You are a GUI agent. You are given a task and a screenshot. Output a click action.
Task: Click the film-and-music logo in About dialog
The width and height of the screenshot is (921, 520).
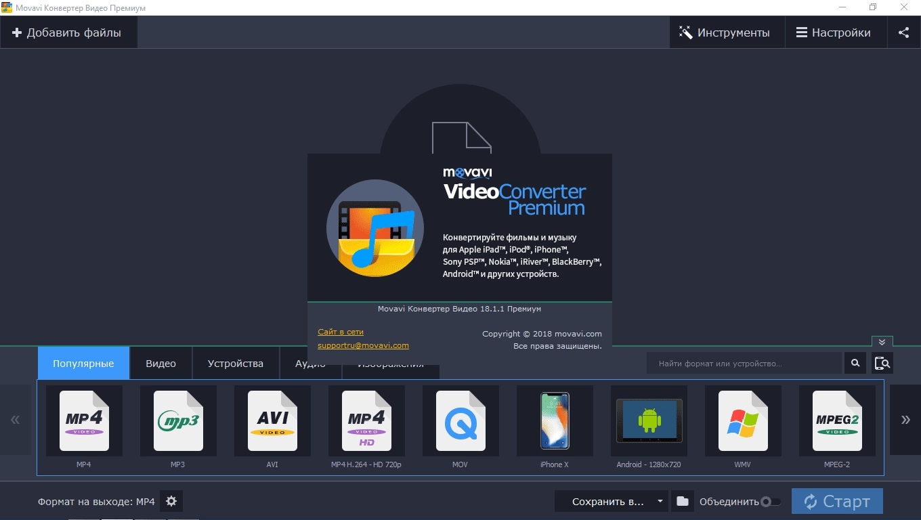coord(375,228)
